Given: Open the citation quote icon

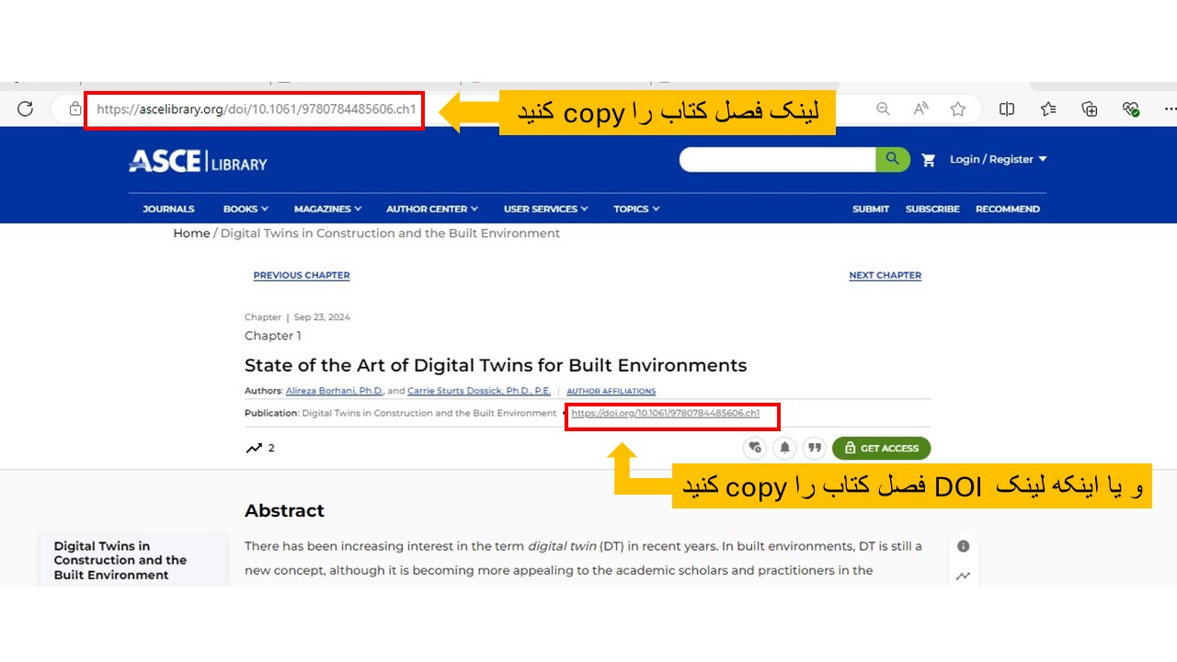Looking at the screenshot, I should [x=815, y=448].
